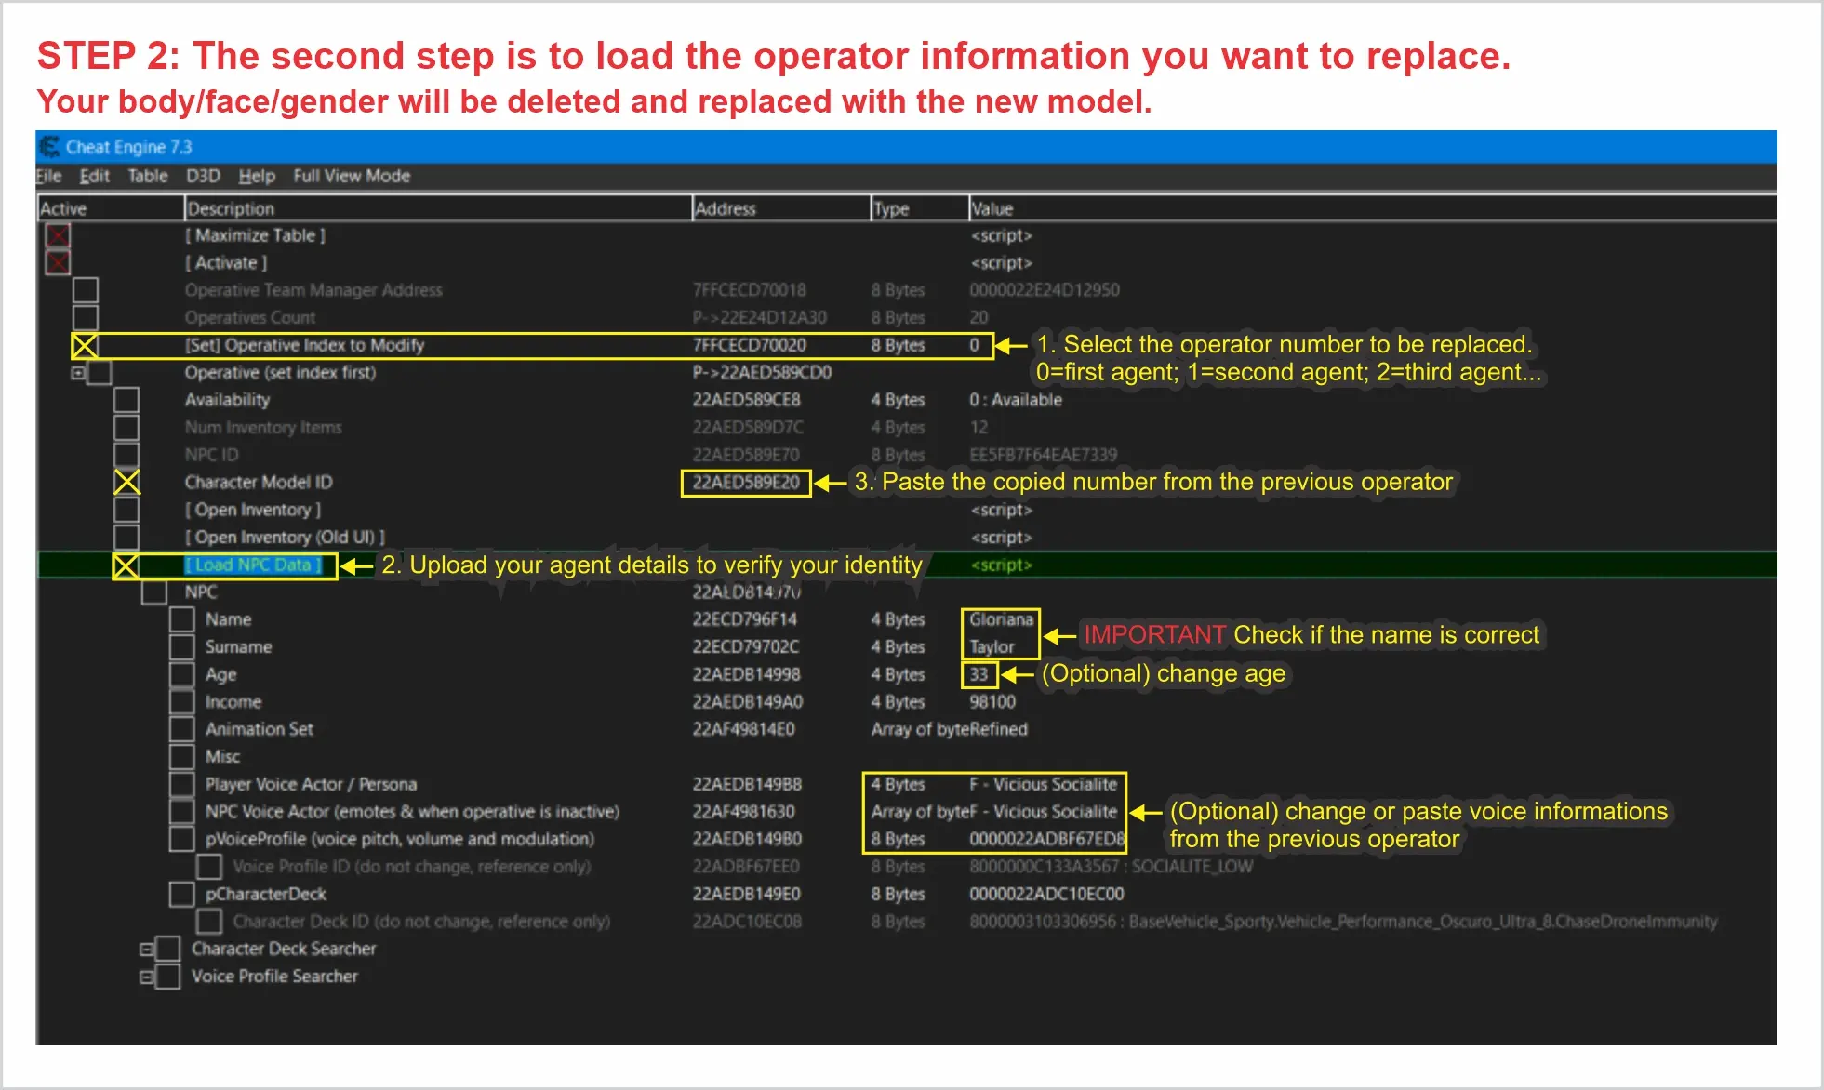Viewport: 1824px width, 1090px height.
Task: Sort by the Description column header
Action: coord(437,208)
